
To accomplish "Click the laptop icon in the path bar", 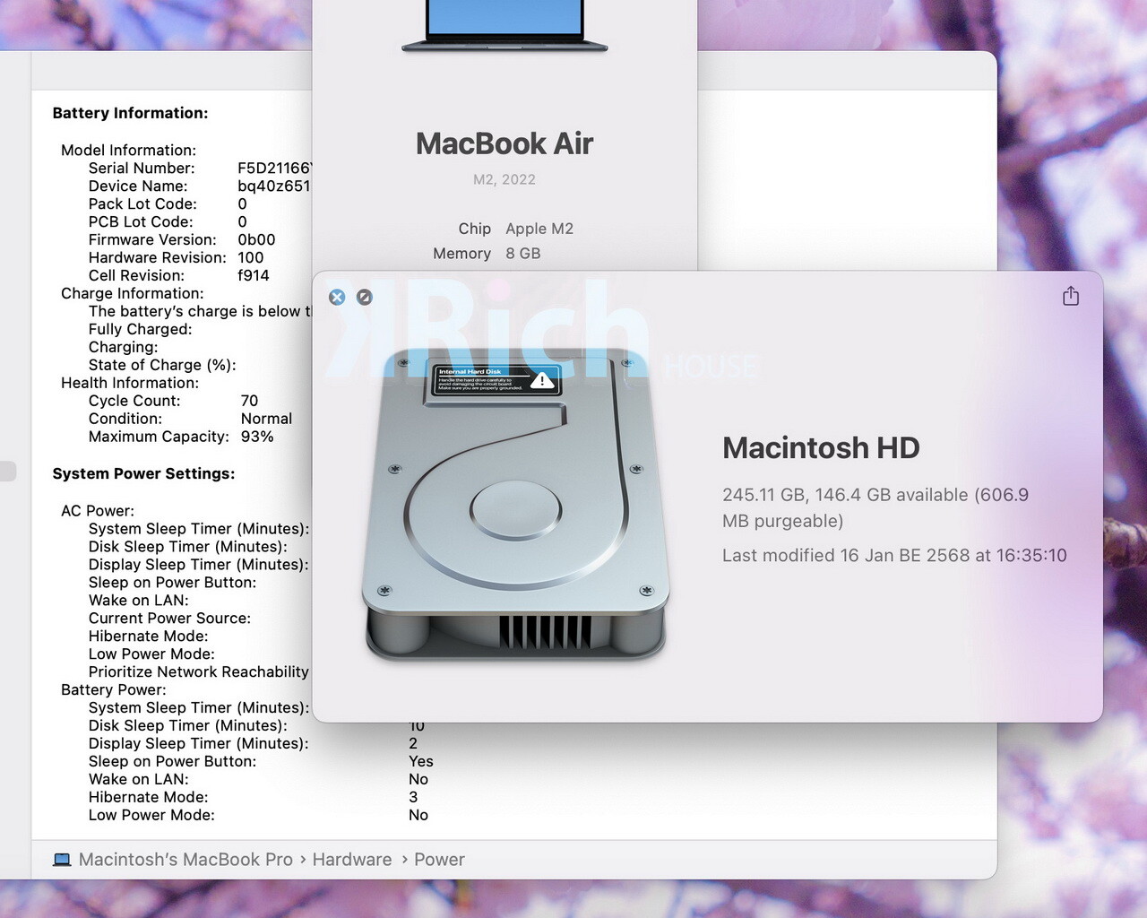I will tap(62, 860).
